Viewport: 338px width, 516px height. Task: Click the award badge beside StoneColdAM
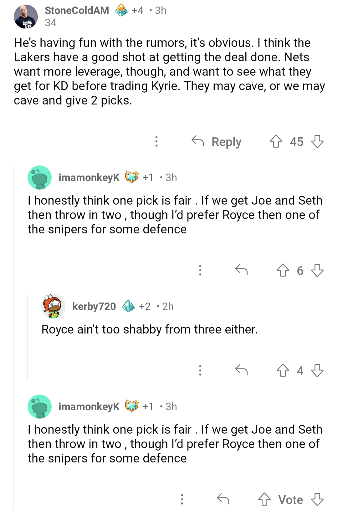pos(121,10)
